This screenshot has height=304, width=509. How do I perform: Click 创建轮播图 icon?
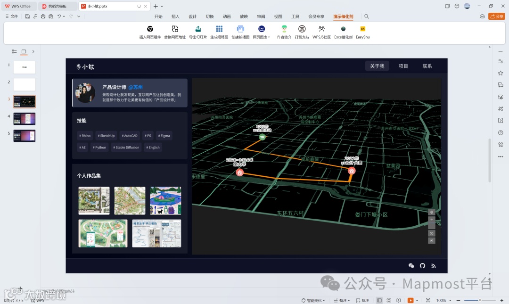(240, 29)
